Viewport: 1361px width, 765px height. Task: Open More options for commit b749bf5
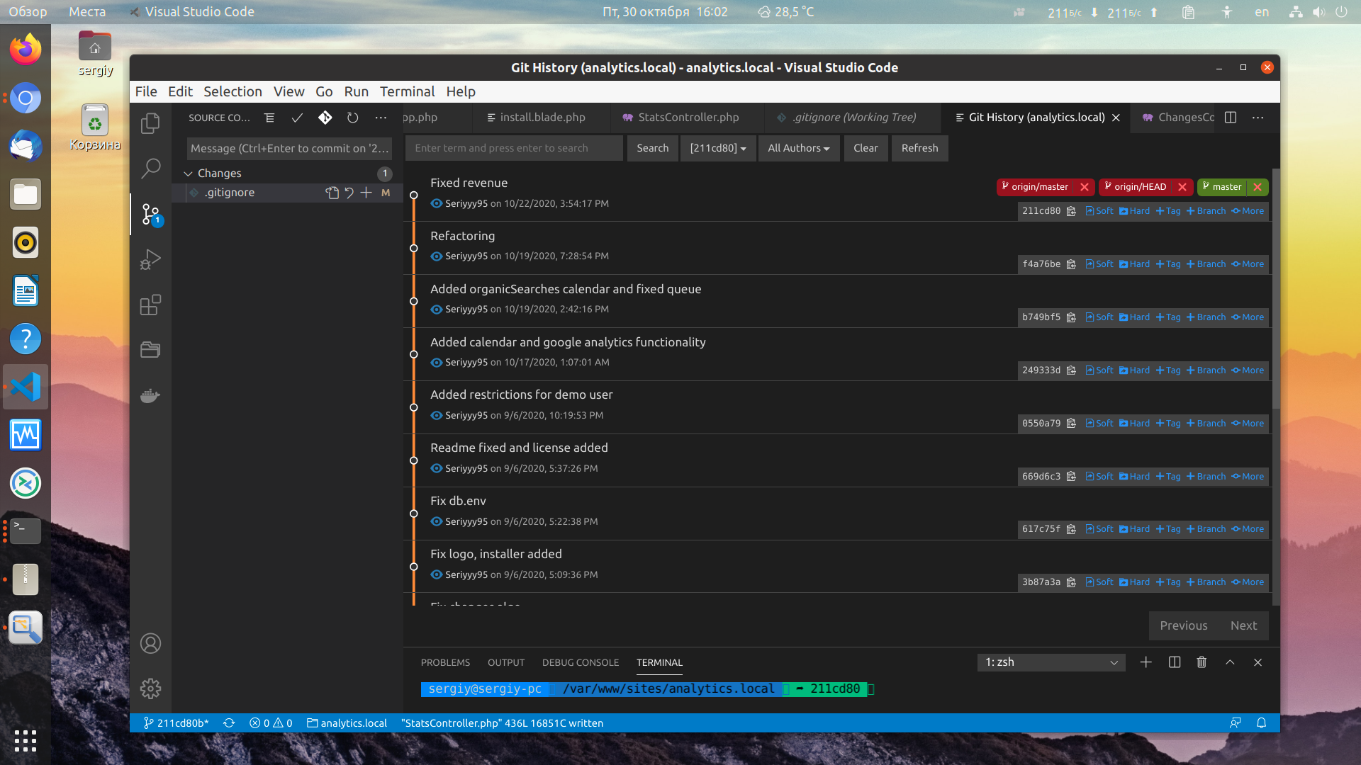pos(1248,317)
